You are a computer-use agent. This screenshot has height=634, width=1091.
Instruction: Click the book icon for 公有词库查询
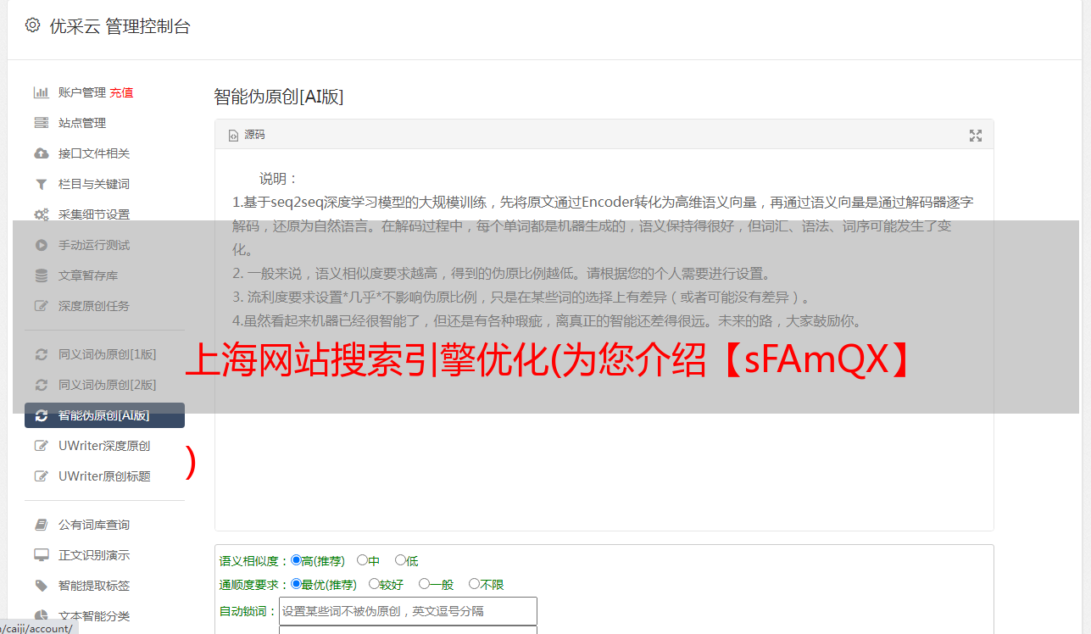coord(41,525)
